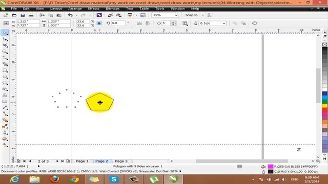Screen dimensions: 328x184
Task: Jump to the first page button
Action: click(x=24, y=161)
